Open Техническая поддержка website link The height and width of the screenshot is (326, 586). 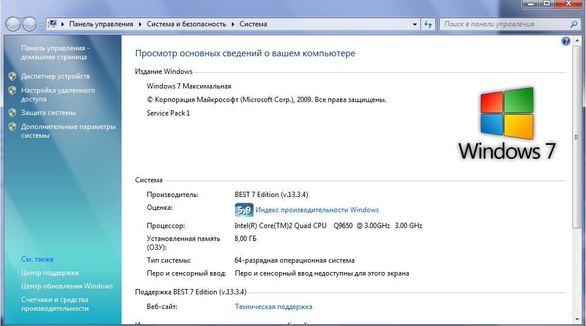tap(274, 307)
